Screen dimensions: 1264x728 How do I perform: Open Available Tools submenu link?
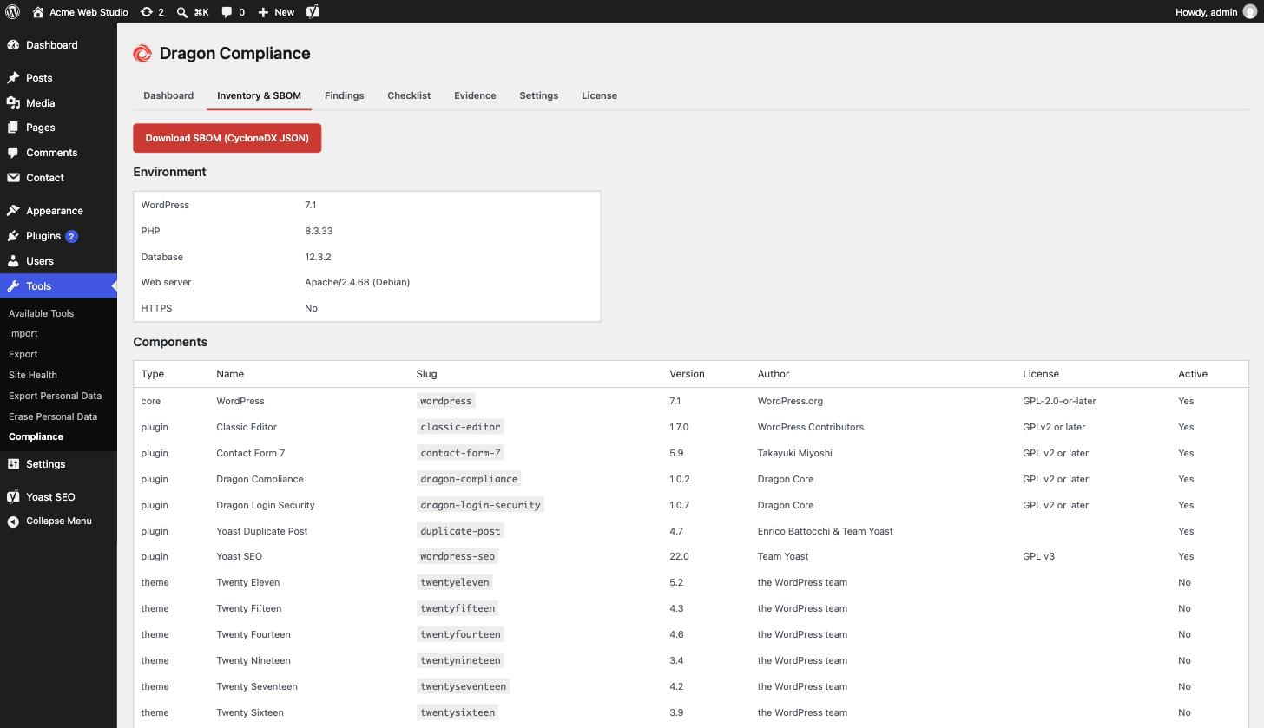pos(41,313)
